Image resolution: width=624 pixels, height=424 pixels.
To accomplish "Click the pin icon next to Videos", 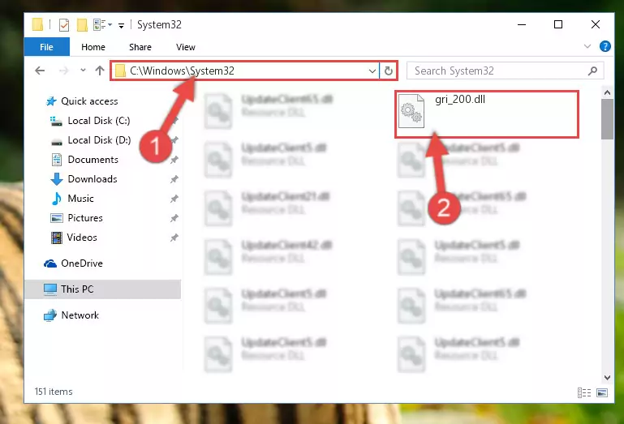I will (174, 238).
